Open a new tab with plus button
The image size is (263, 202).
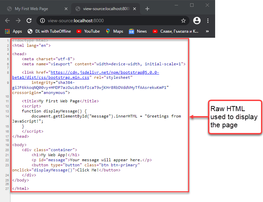tap(147, 9)
